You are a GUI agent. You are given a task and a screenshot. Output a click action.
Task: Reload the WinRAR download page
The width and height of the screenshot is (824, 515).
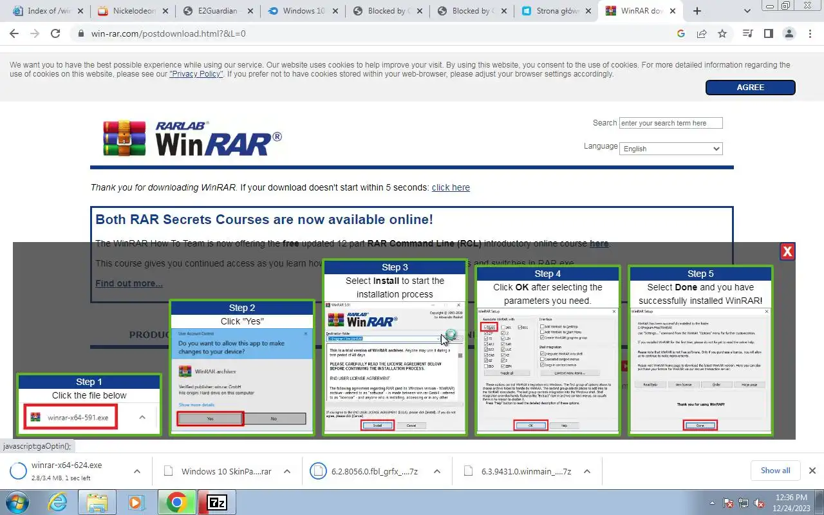point(55,33)
